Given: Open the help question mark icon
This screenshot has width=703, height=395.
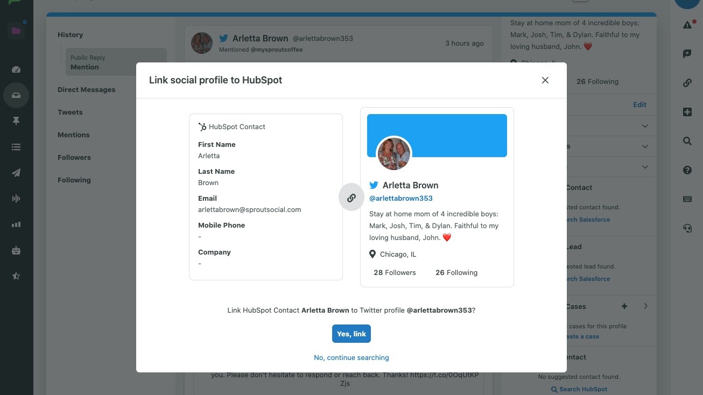Looking at the screenshot, I should 687,170.
